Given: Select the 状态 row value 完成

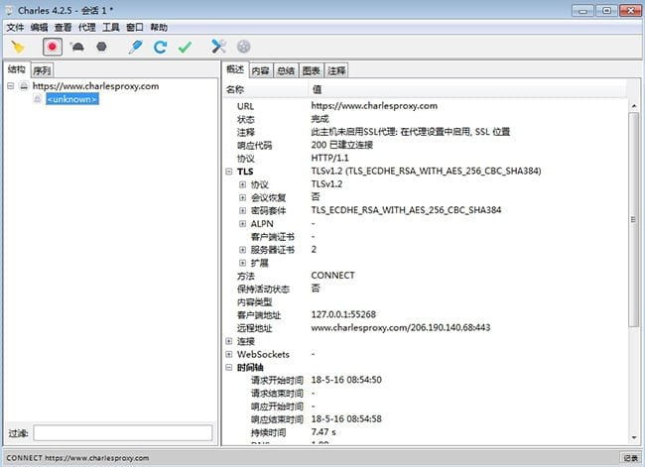Looking at the screenshot, I should (x=320, y=119).
